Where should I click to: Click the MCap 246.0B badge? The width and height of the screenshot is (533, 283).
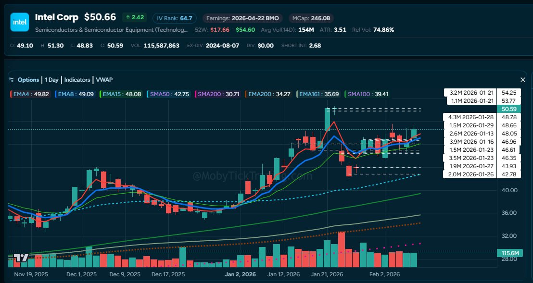tap(311, 18)
